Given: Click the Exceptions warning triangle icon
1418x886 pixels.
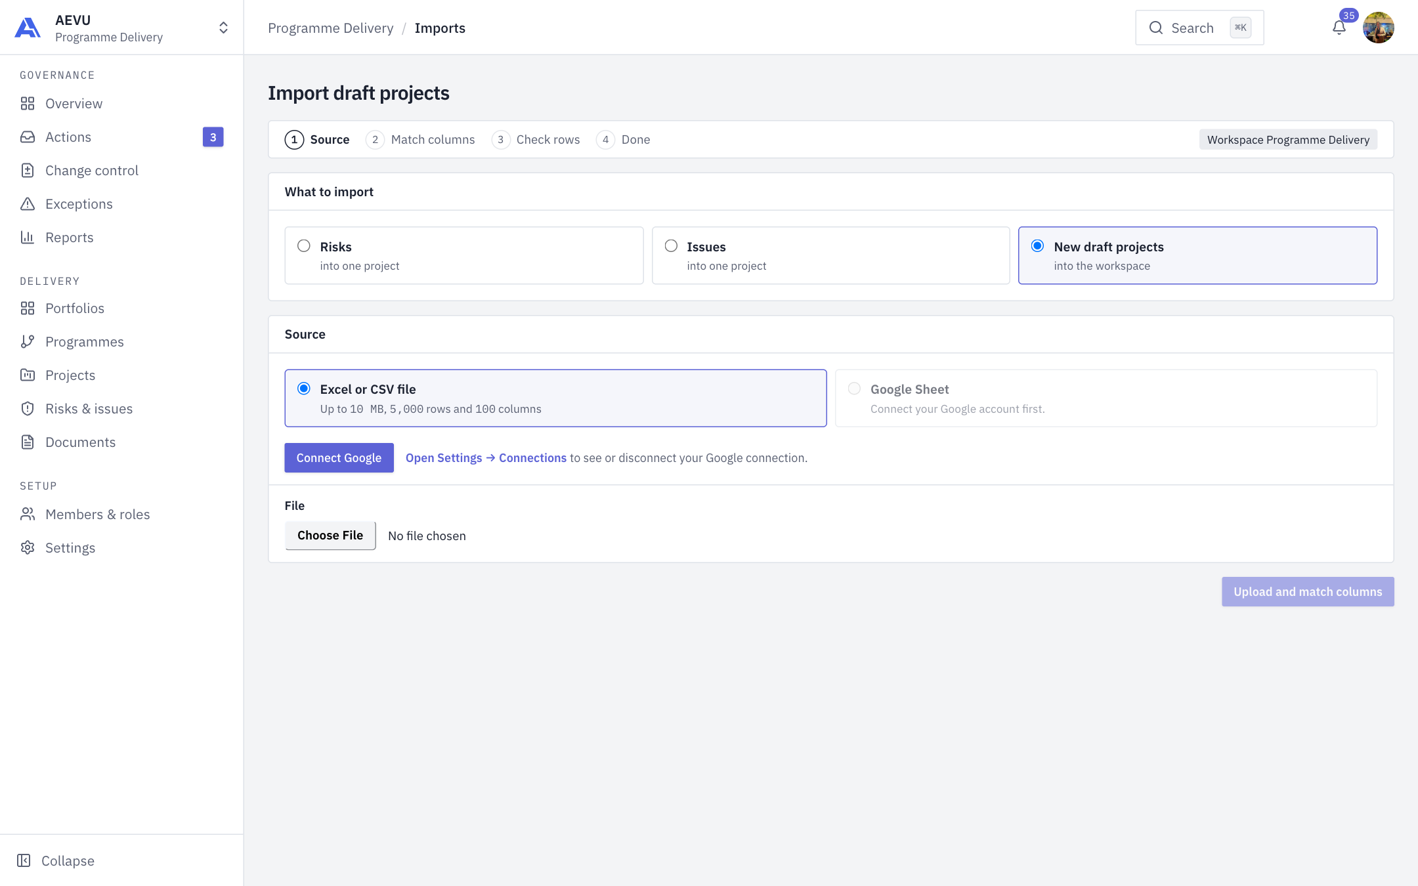Looking at the screenshot, I should 28,204.
